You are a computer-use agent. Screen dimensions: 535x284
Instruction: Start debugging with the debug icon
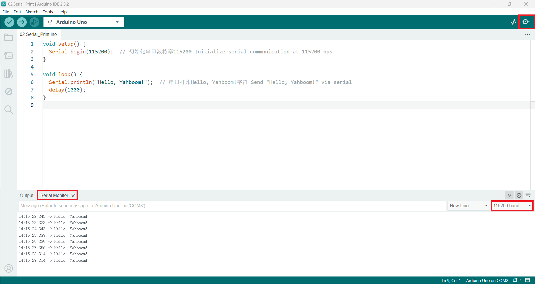[34, 22]
